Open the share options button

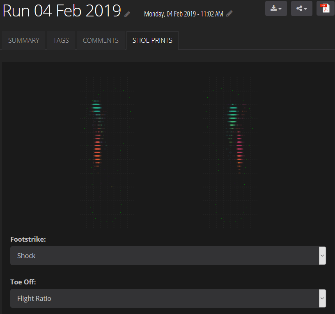tap(302, 8)
